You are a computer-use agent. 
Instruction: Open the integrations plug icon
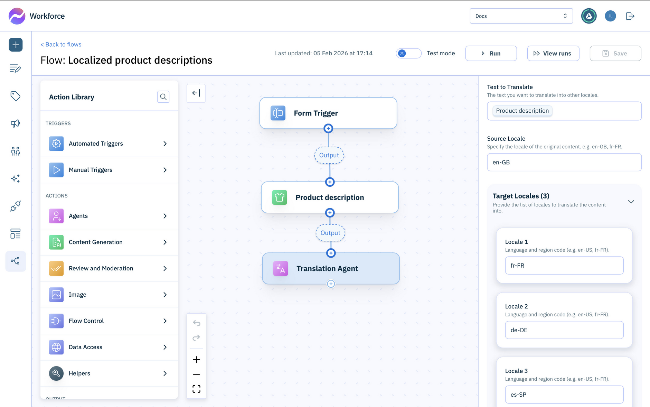point(16,206)
